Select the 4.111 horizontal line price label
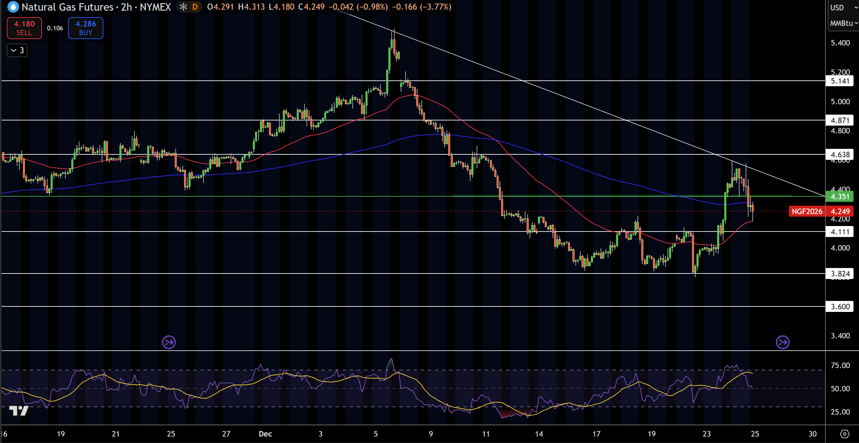Viewport: 859px width, 443px height. pos(840,232)
